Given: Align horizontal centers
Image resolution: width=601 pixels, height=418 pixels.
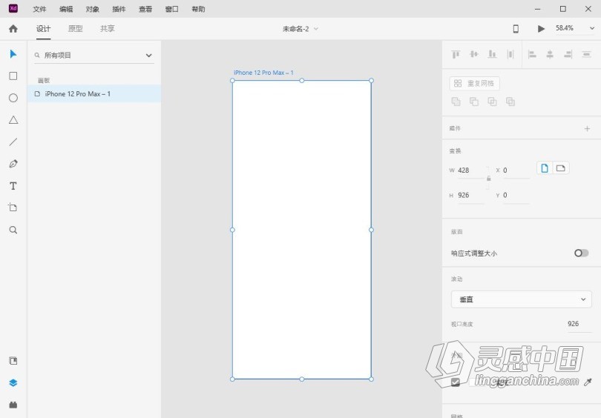Looking at the screenshot, I should click(x=550, y=54).
